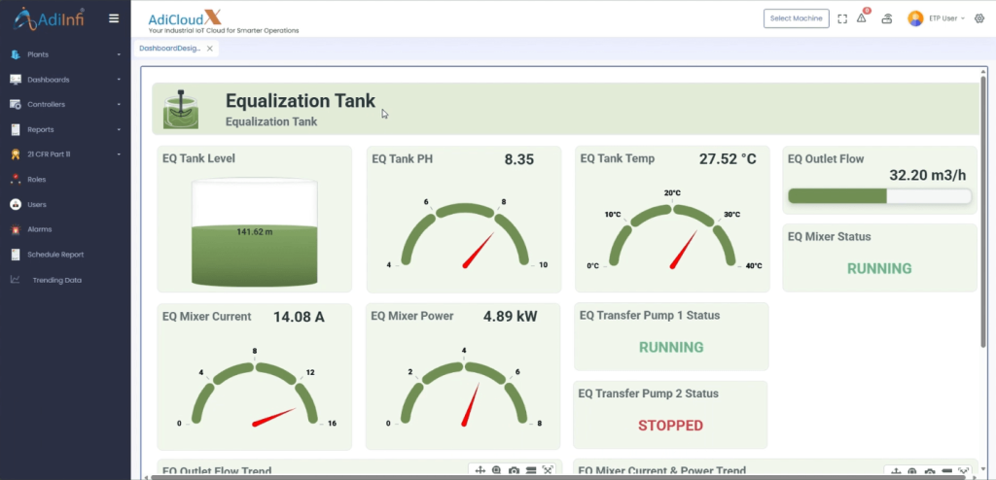
Task: Click the Equalization Tank heading
Action: tap(301, 101)
